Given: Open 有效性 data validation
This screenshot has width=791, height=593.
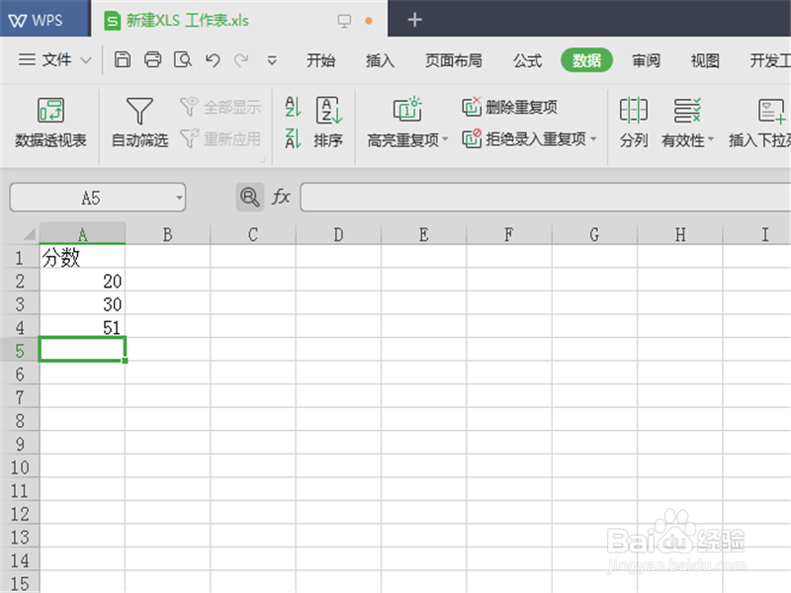Looking at the screenshot, I should (687, 123).
